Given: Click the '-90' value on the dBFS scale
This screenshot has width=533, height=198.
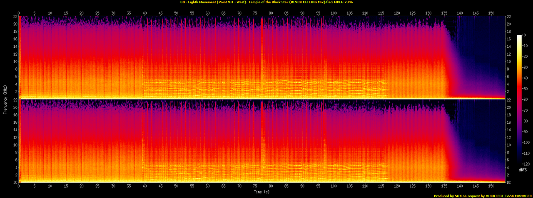Looking at the screenshot, I should click(x=526, y=131).
